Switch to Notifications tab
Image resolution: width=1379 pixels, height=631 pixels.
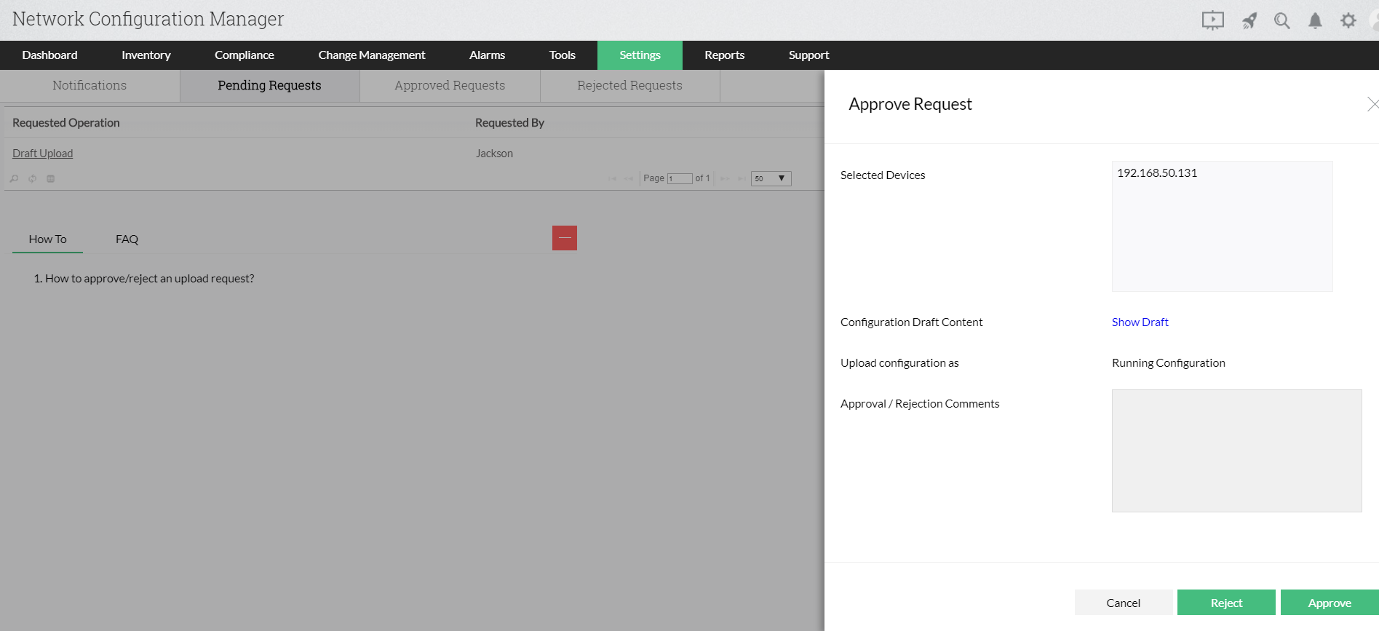(x=90, y=86)
